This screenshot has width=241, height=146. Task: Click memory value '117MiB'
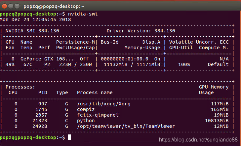pos(220,104)
